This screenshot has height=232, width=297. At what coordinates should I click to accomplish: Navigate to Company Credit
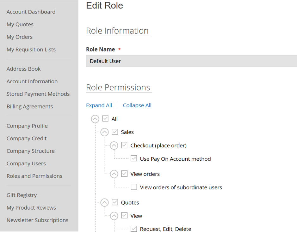27,138
